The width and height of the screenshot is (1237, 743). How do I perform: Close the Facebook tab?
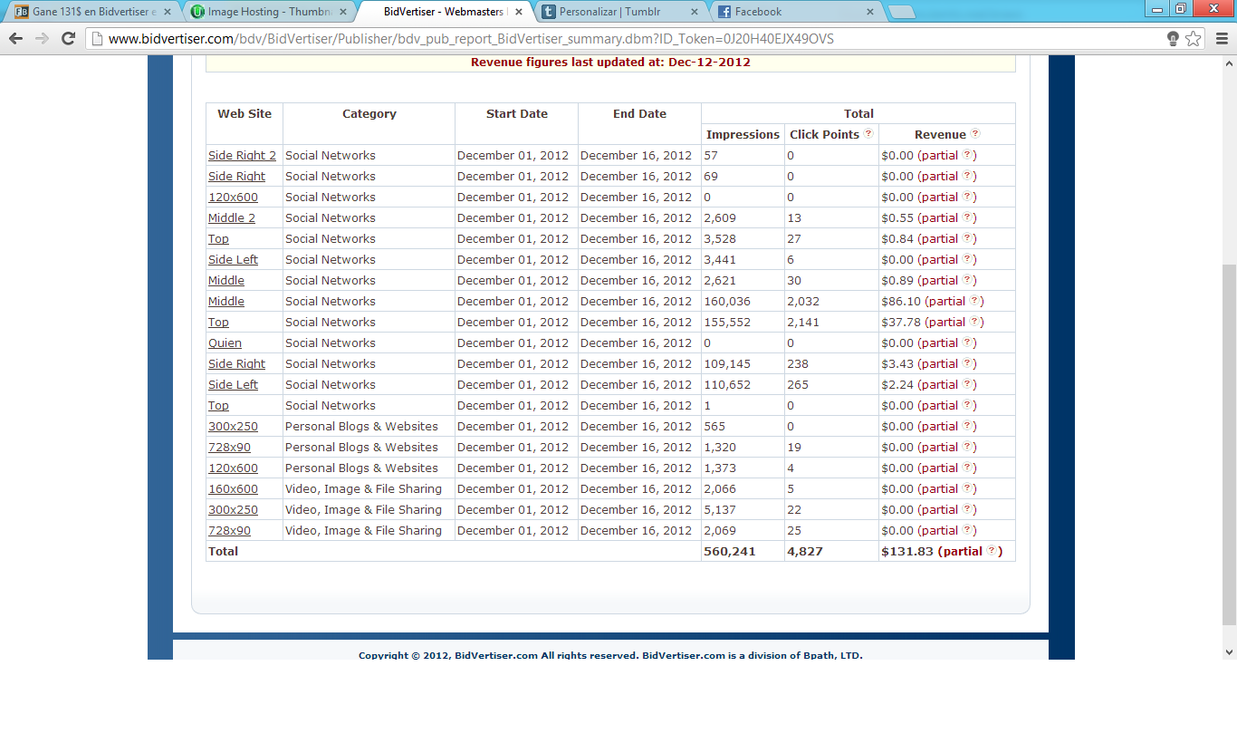tap(869, 12)
